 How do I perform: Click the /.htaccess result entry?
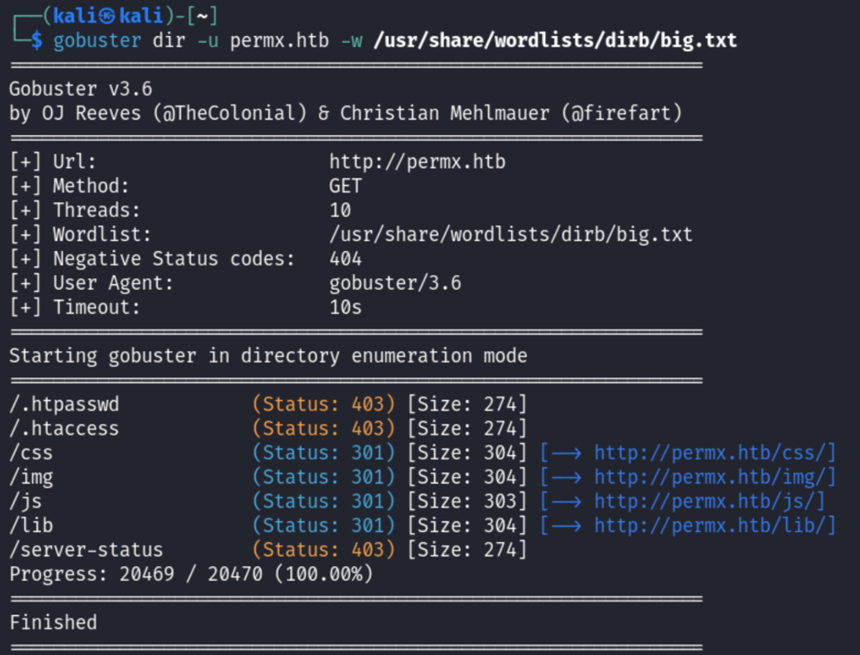tap(64, 429)
